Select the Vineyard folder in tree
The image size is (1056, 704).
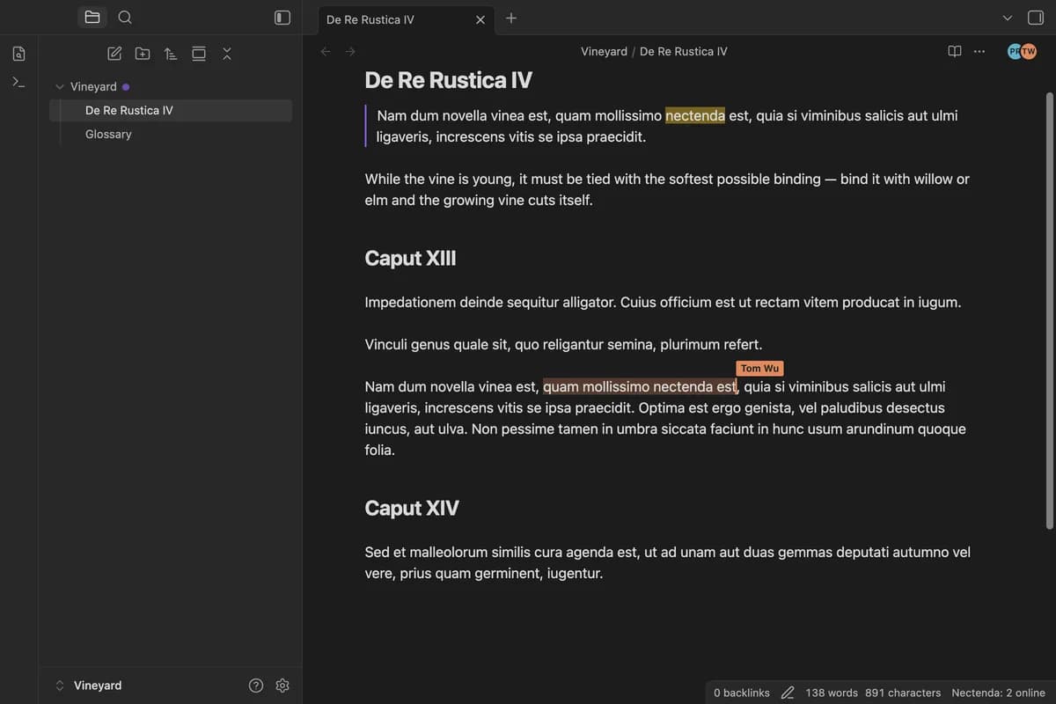pos(93,87)
